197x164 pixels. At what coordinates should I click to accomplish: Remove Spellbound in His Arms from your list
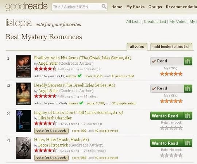point(71,76)
